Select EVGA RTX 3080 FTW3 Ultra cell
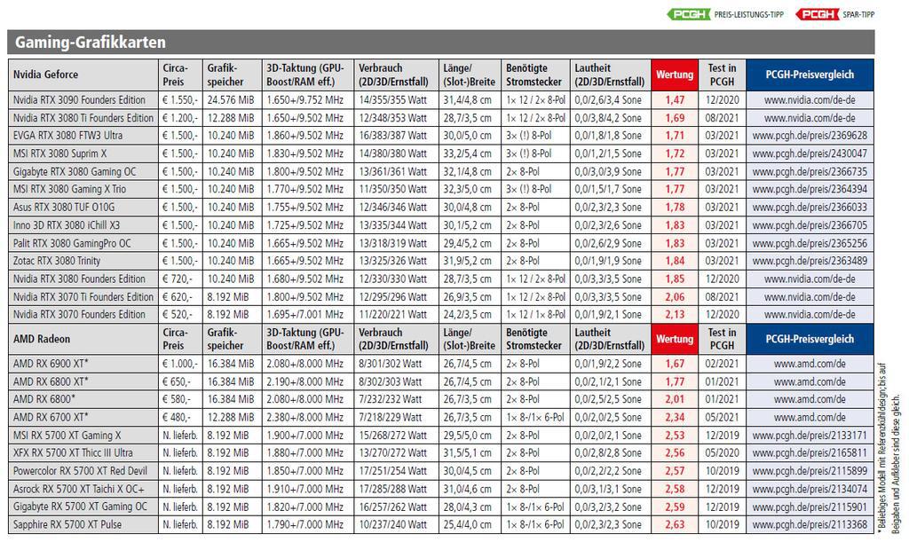 (83, 136)
